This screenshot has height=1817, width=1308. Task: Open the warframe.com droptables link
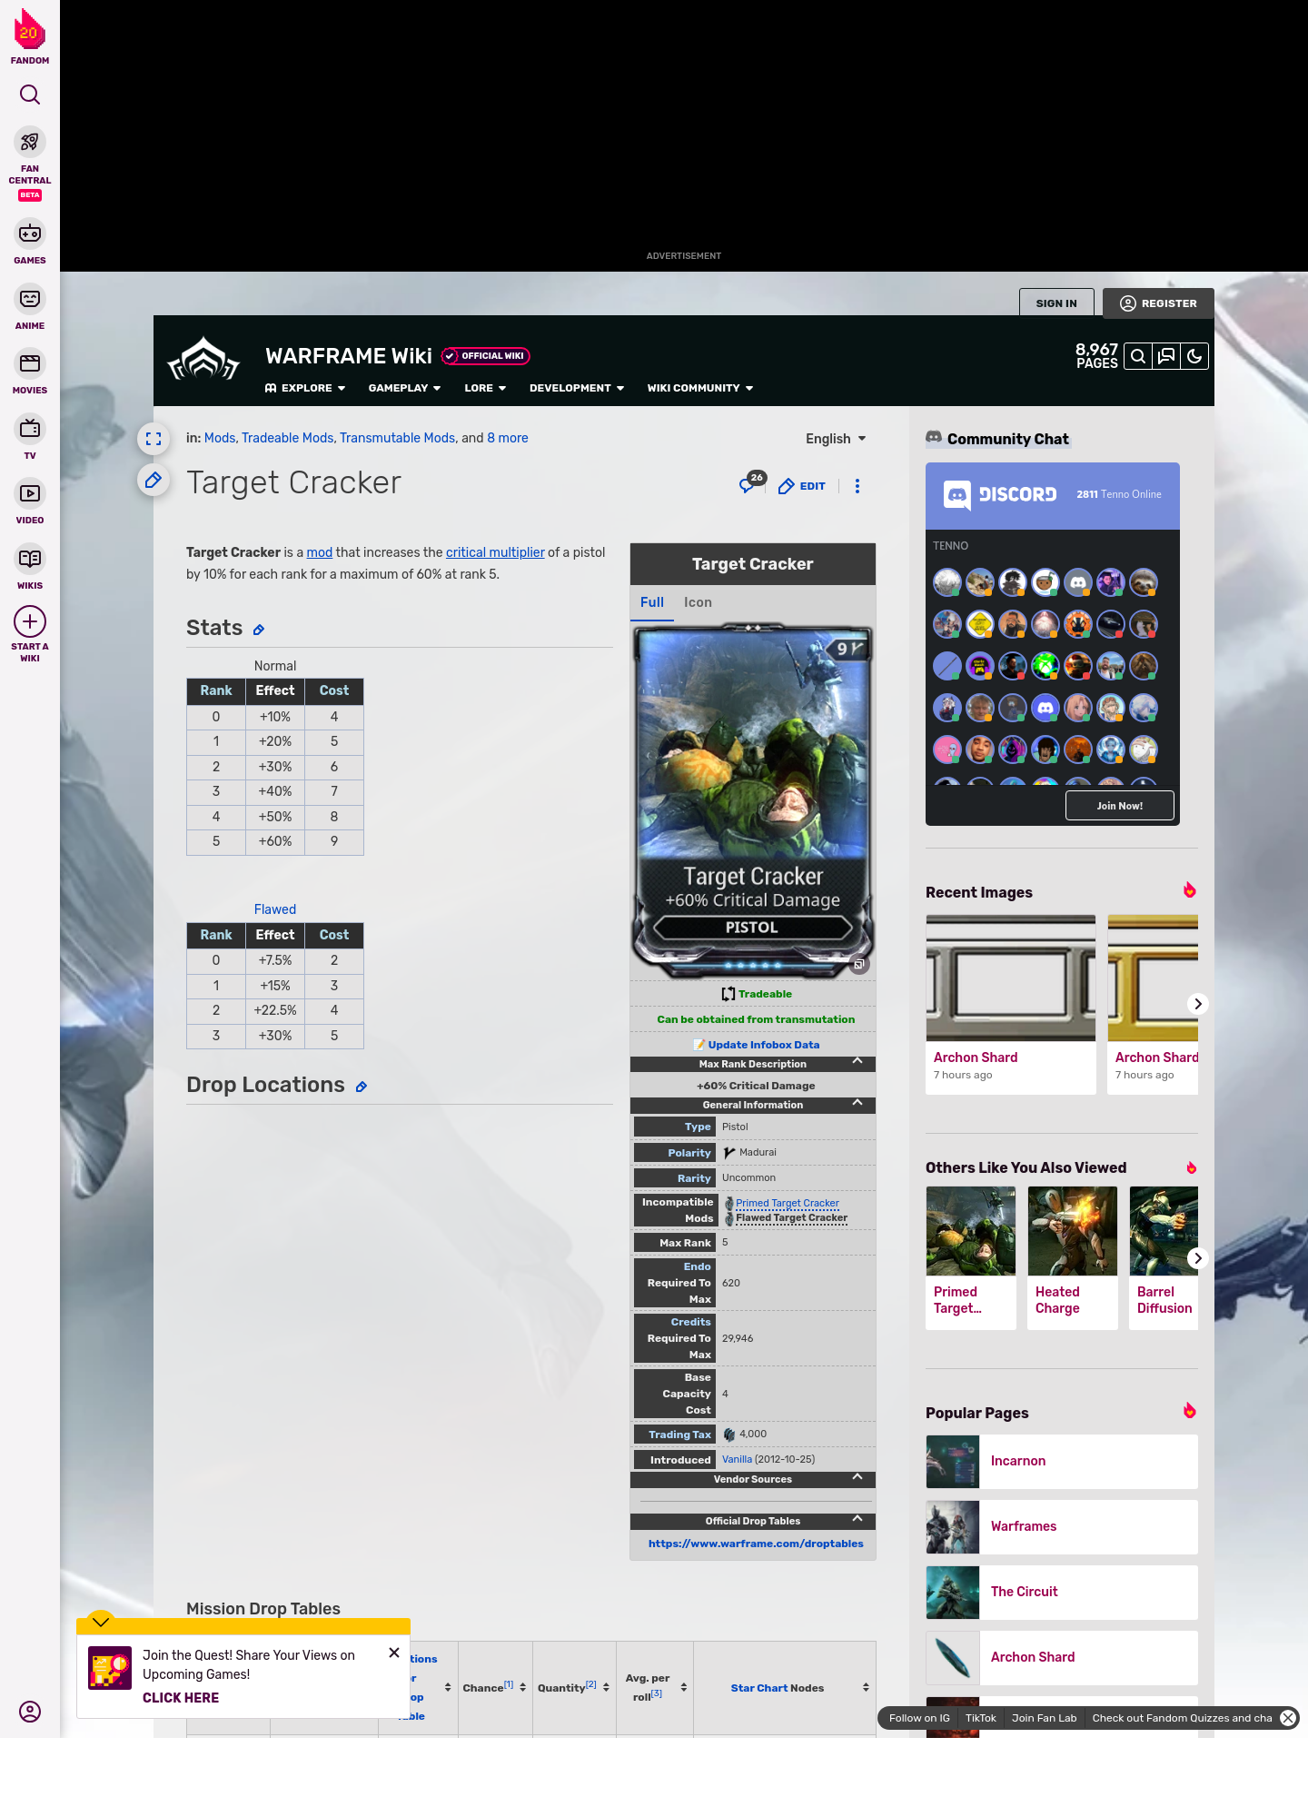[756, 1544]
